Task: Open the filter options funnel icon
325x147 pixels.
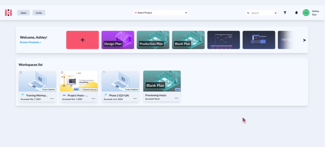Action: 285,13
